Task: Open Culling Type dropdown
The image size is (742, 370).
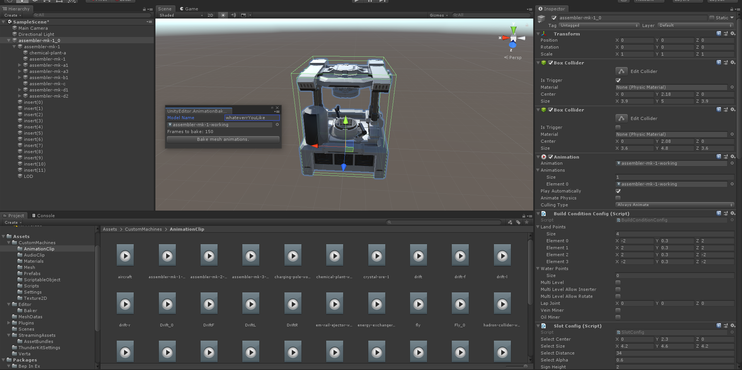Action: (x=675, y=205)
